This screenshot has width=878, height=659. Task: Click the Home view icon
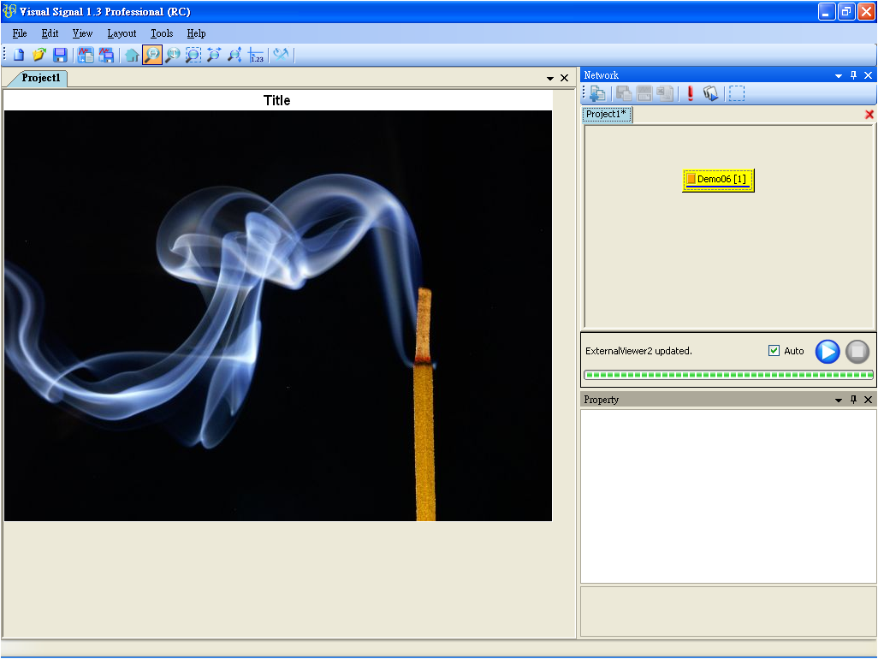click(132, 56)
